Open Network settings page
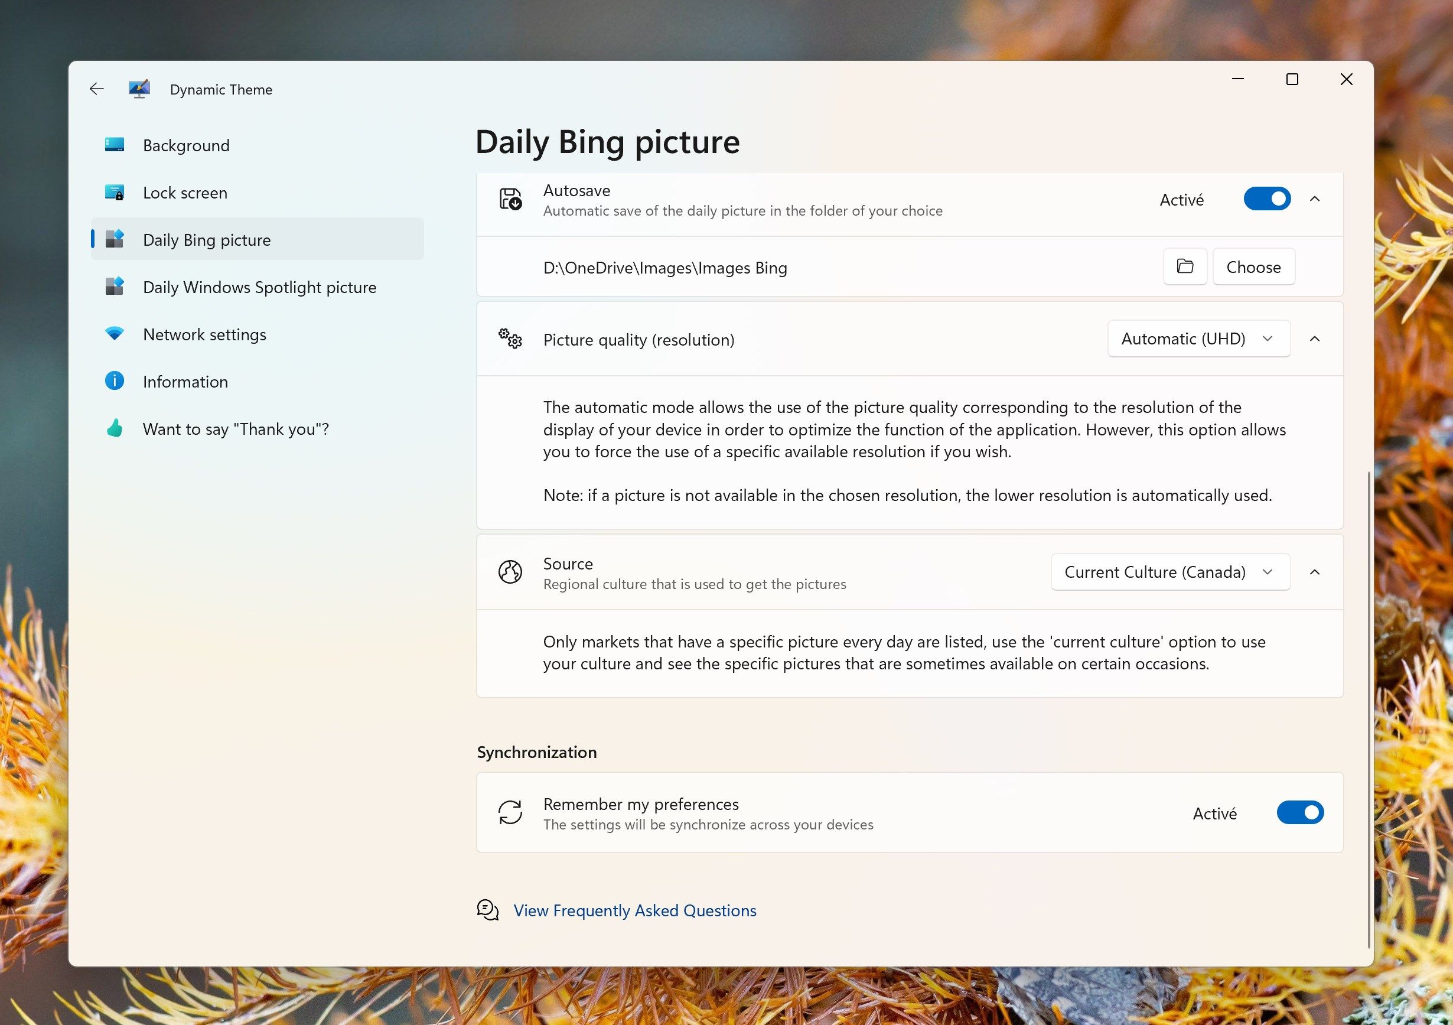The image size is (1453, 1025). (x=258, y=334)
